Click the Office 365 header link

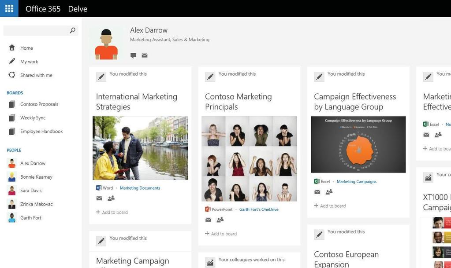click(43, 9)
